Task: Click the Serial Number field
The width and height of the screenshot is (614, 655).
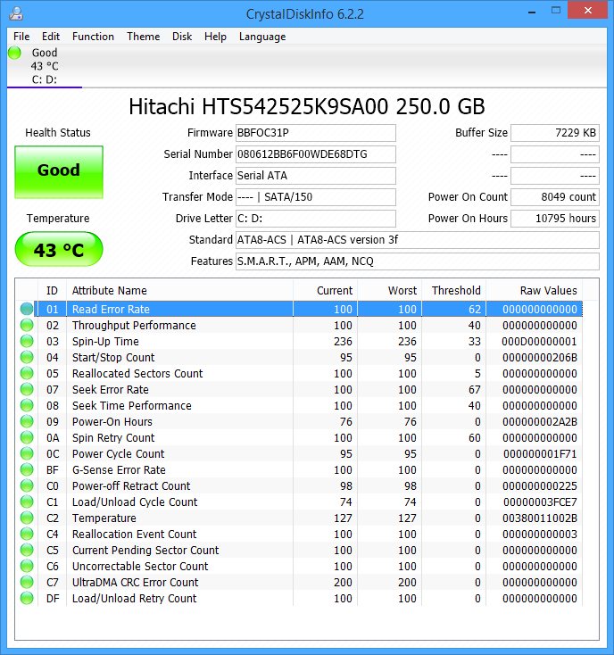Action: (315, 154)
